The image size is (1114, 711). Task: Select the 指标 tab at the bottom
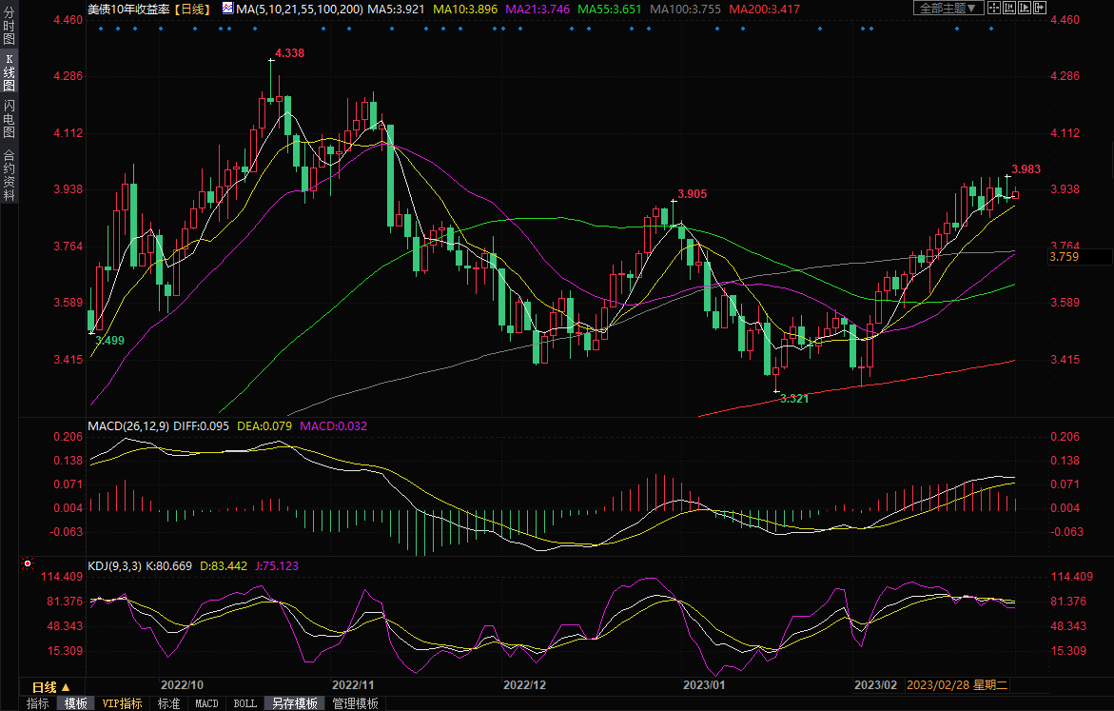pos(38,703)
